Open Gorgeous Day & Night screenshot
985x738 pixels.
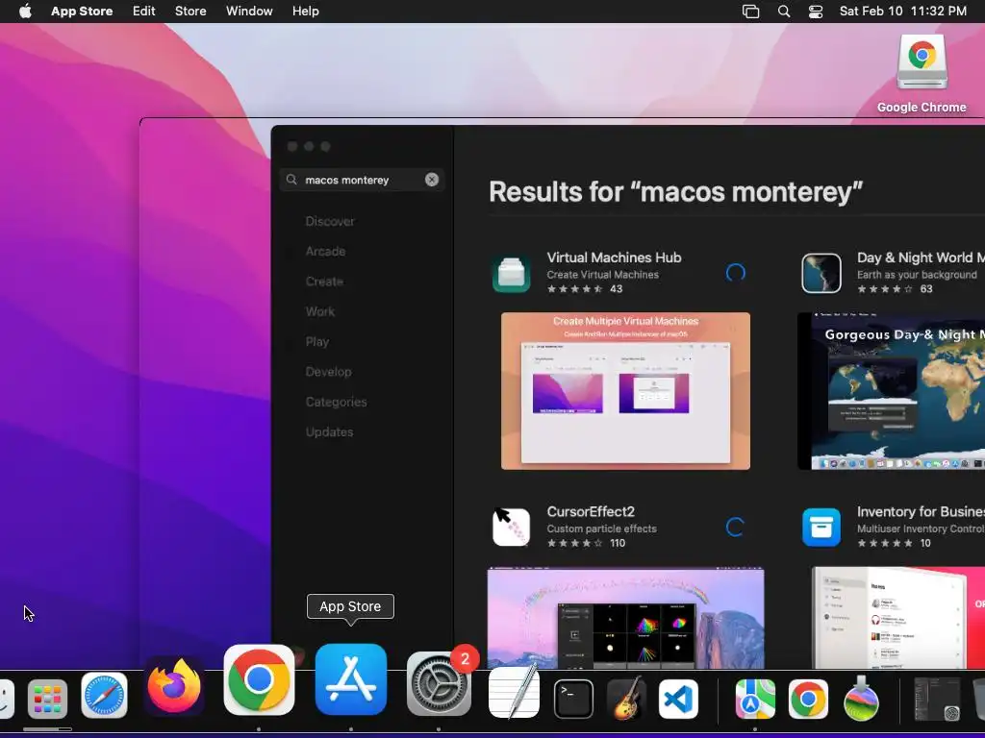891,390
